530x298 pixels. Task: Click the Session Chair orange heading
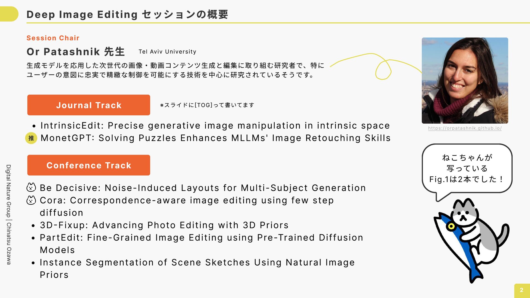click(53, 38)
